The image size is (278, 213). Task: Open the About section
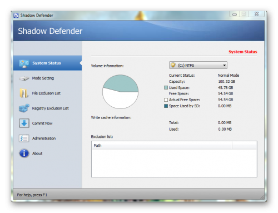(47, 153)
